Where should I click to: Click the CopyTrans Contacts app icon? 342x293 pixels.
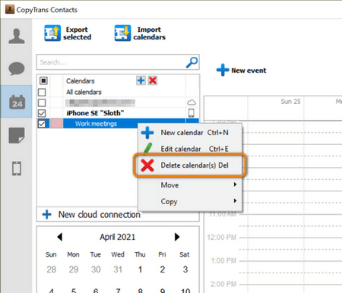(x=10, y=9)
